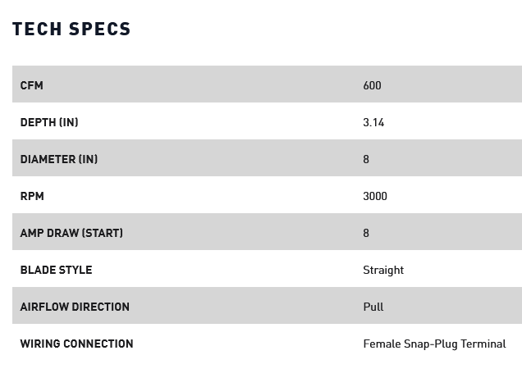The height and width of the screenshot is (387, 522).
Task: Click the AIRFLOW DIRECTION label
Action: tap(75, 307)
